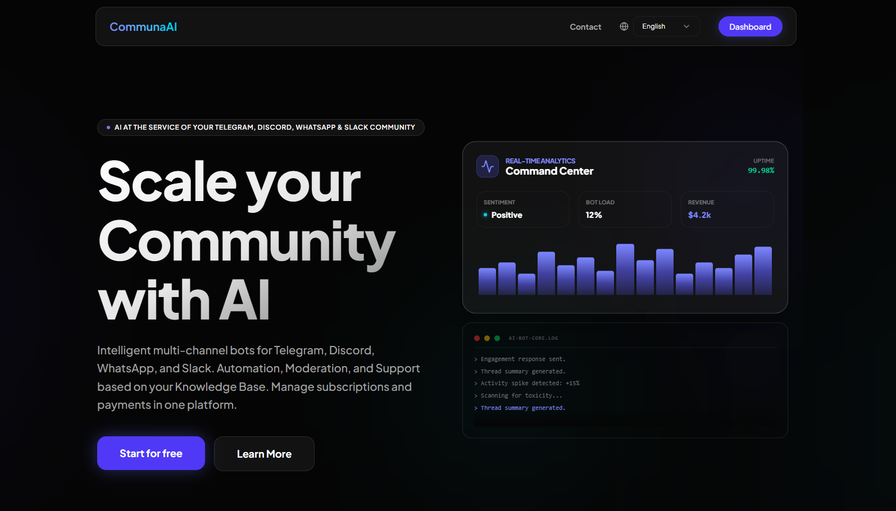
Task: Click the Command Center pulse icon
Action: pyautogui.click(x=488, y=166)
